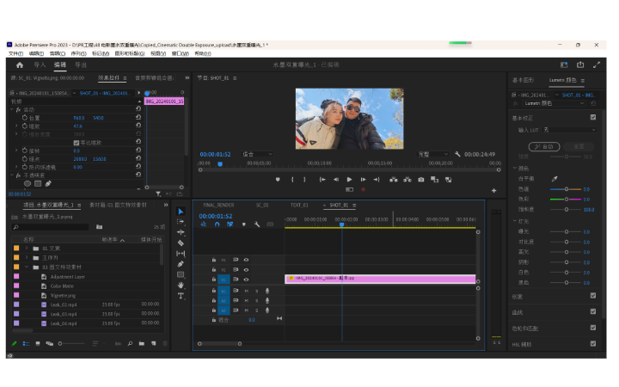Pick white balance with the eyedropper
Image resolution: width=619 pixels, height=387 pixels.
click(x=555, y=179)
